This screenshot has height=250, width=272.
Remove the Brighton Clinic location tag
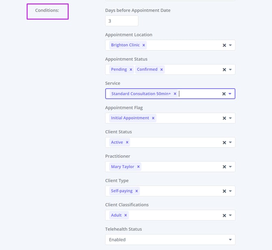coord(144,45)
